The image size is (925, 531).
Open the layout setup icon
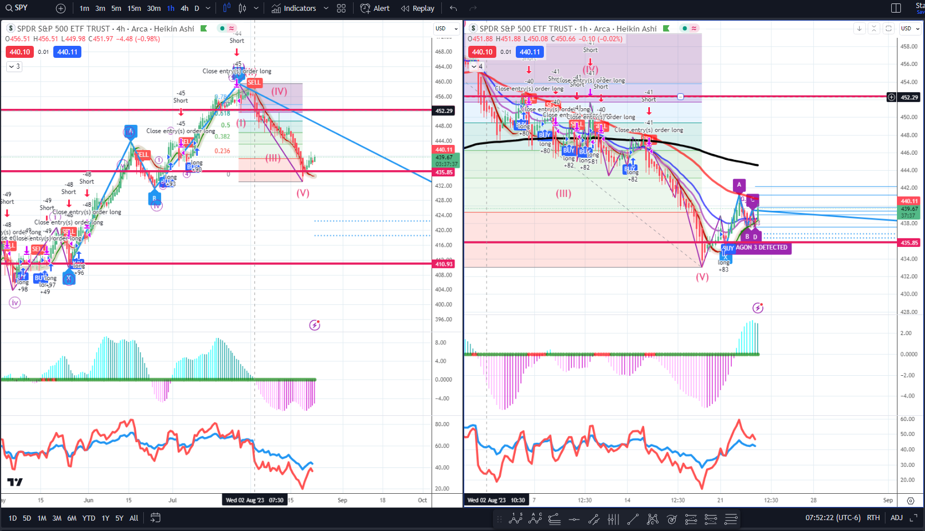click(896, 8)
